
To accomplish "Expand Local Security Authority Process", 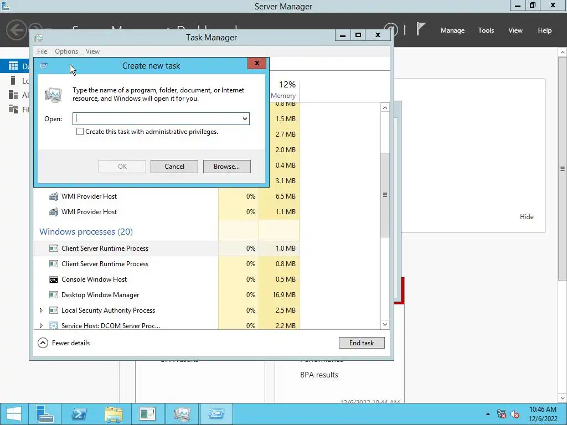I will pyautogui.click(x=41, y=310).
